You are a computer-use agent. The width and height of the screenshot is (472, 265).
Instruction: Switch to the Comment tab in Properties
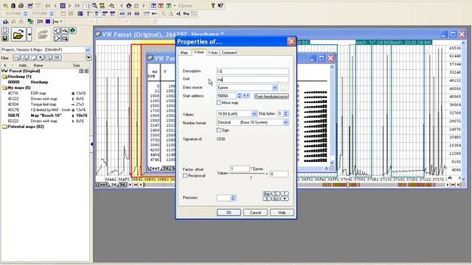coord(229,52)
